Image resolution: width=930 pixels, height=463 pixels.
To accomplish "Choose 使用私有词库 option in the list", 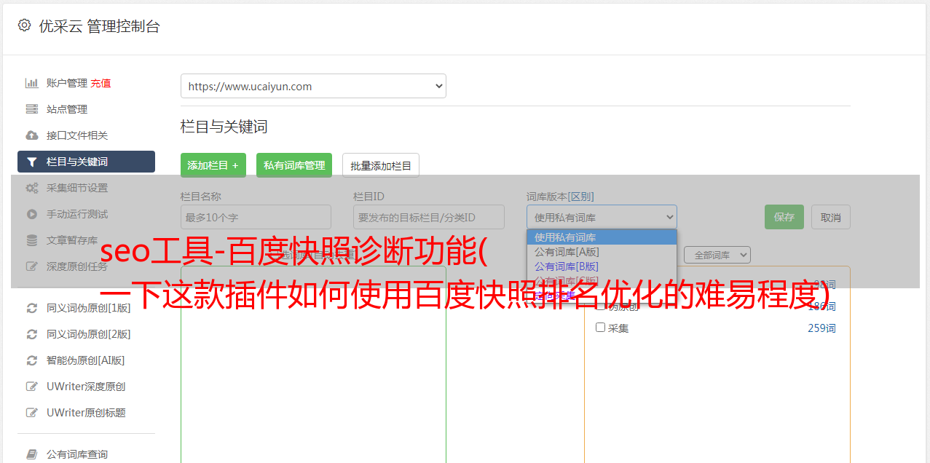I will pos(602,237).
